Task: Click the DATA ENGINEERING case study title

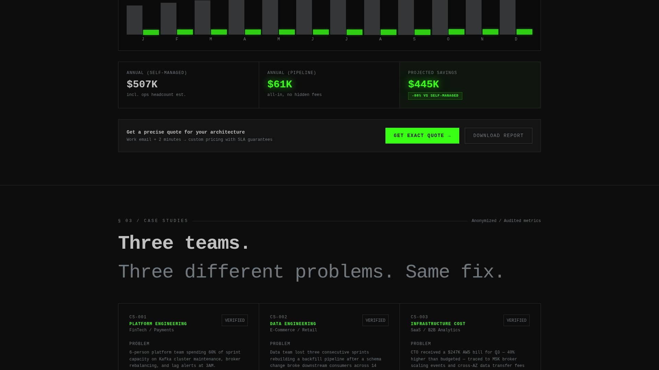Action: (x=293, y=324)
